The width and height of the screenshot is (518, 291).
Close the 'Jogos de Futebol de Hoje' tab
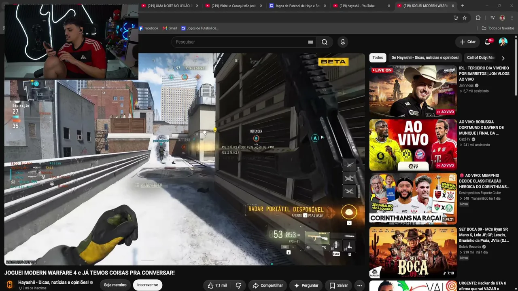tap(325, 6)
